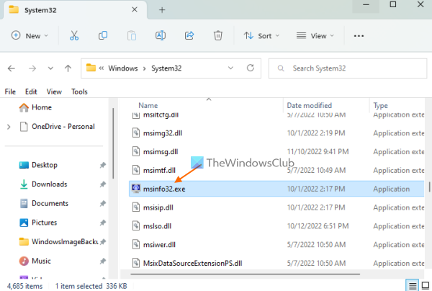Image resolution: width=432 pixels, height=291 pixels.
Task: Click System32 in breadcrumb path
Action: pos(166,68)
